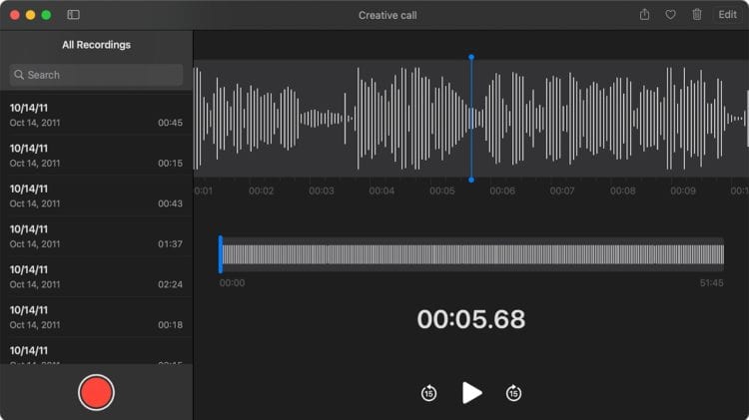The height and width of the screenshot is (420, 749).
Task: Select the 00:15 recording
Action: pyautogui.click(x=96, y=156)
